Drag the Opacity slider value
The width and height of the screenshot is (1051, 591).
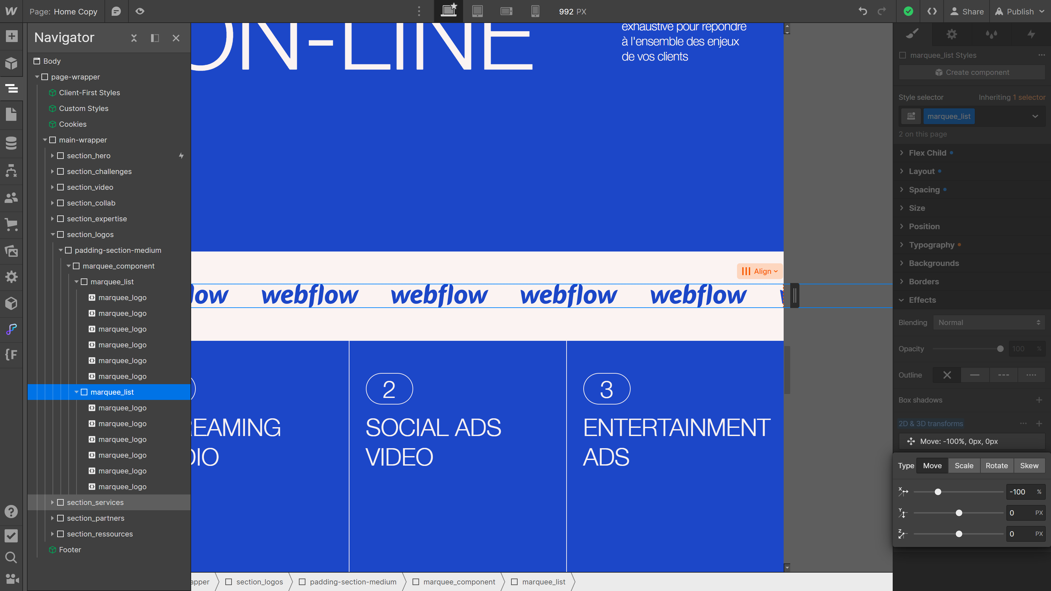click(x=1000, y=349)
